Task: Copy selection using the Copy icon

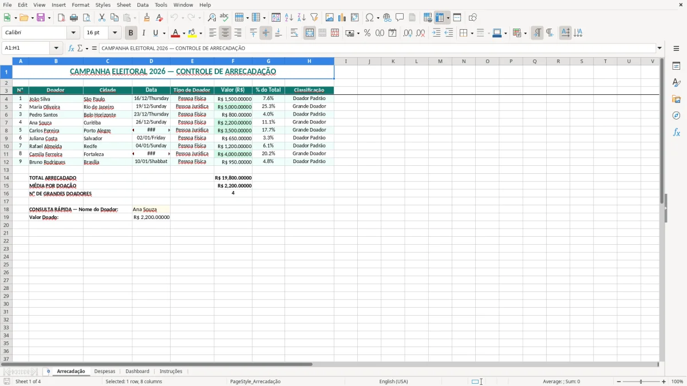Action: [114, 18]
